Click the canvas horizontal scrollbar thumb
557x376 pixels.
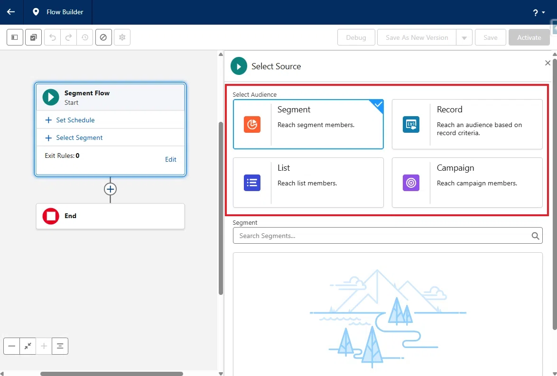click(111, 374)
